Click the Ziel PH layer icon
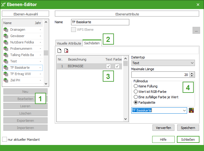Image resolution: width=204 pixels, height=151 pixels. pyautogui.click(x=6, y=80)
